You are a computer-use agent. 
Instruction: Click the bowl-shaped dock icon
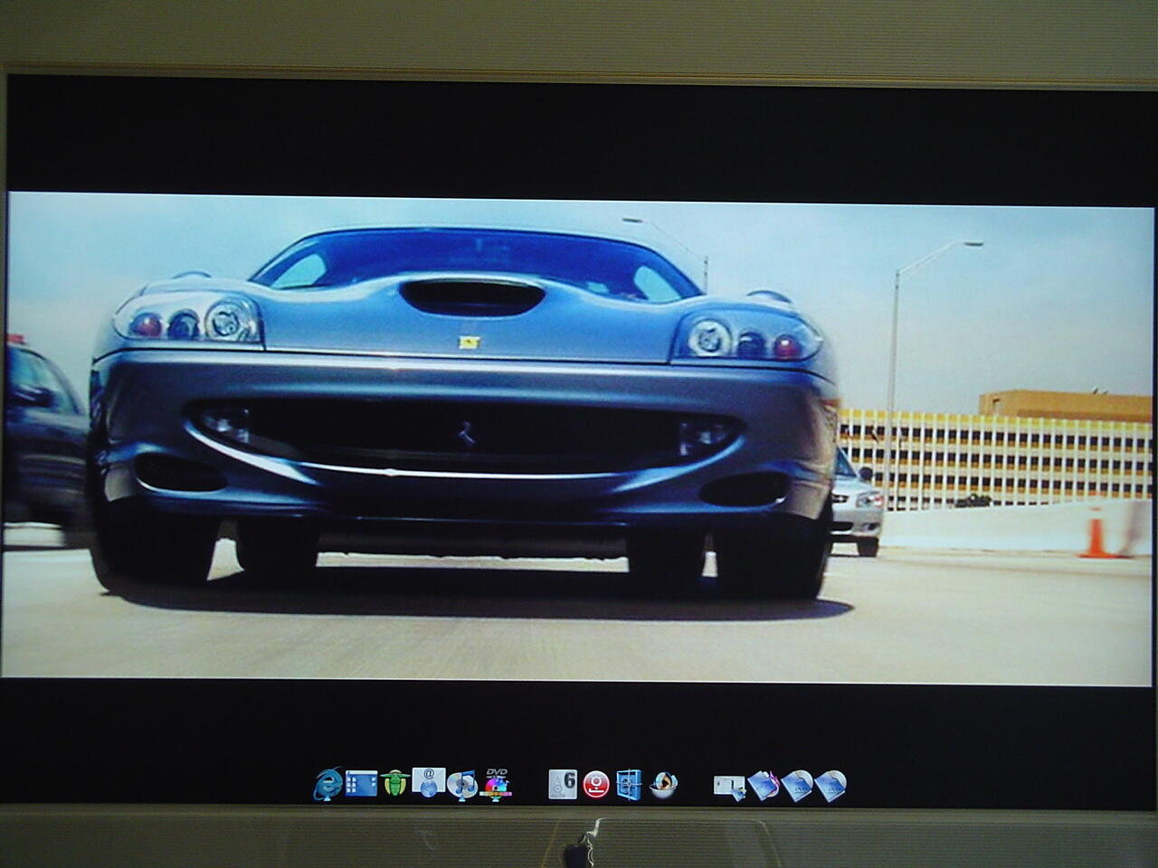click(663, 785)
